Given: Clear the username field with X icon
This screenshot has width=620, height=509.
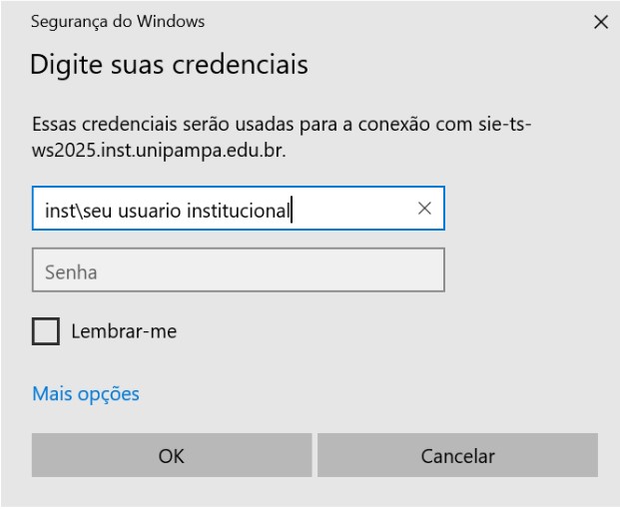Looking at the screenshot, I should (424, 209).
